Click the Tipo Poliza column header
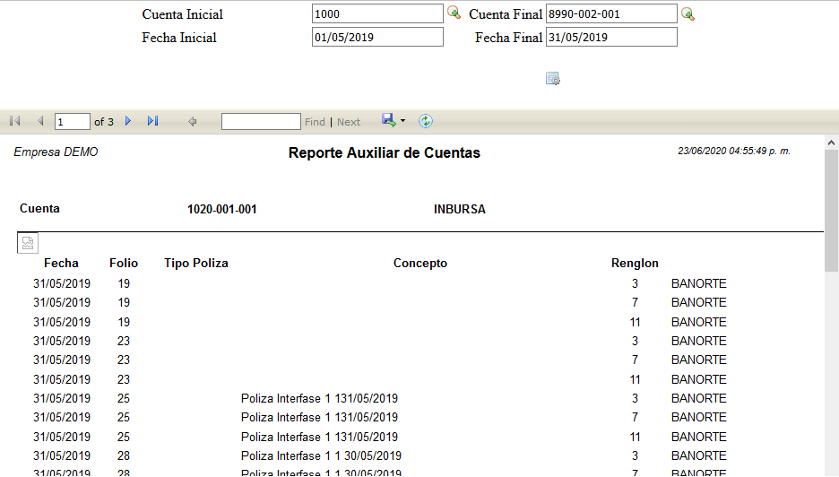Screen dimensions: 839x477 coord(195,263)
